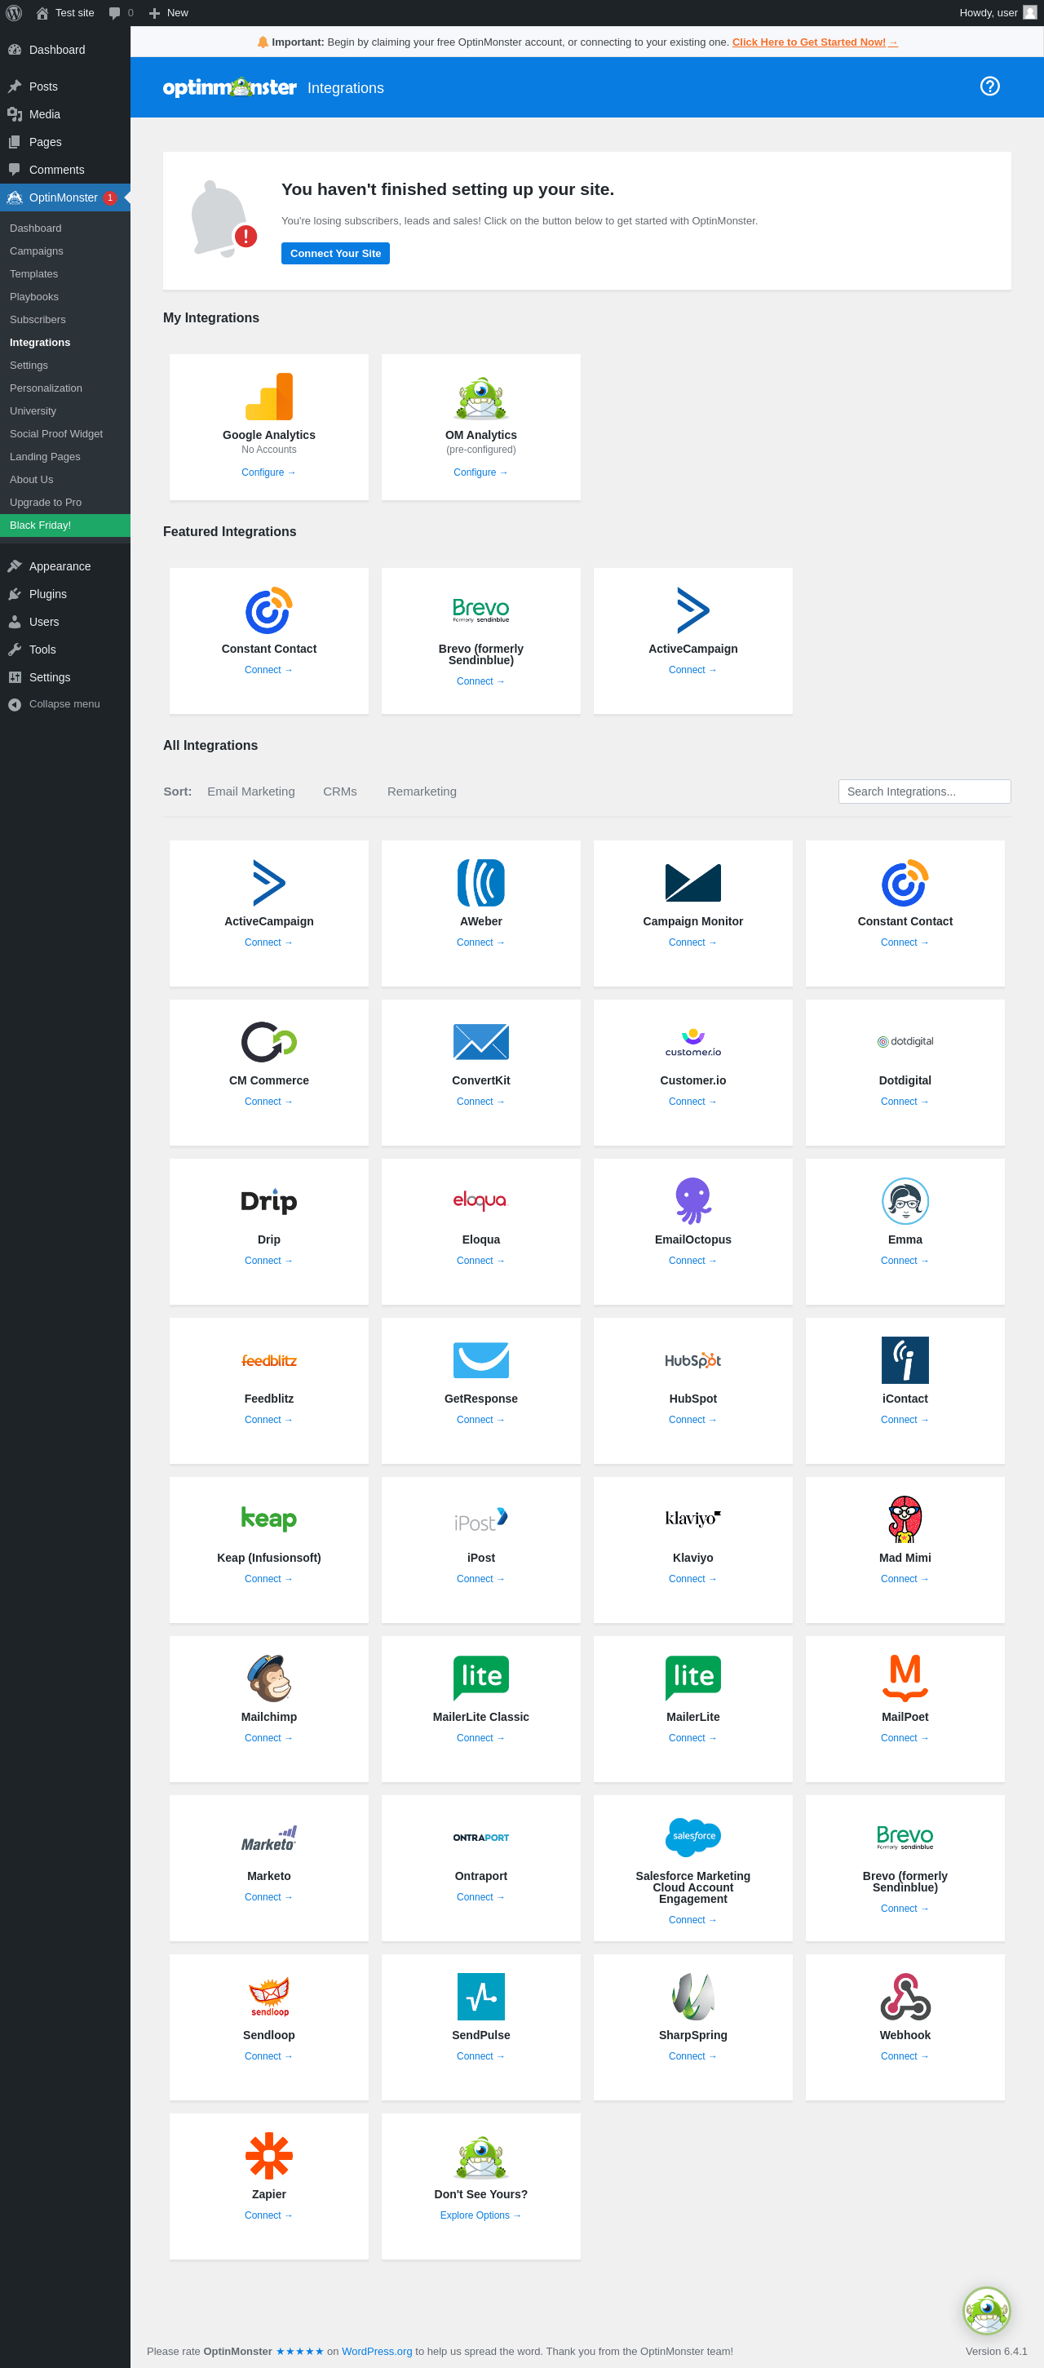Click 'Click Here to Get Started Now!' link
The width and height of the screenshot is (1044, 2368).
pos(814,42)
